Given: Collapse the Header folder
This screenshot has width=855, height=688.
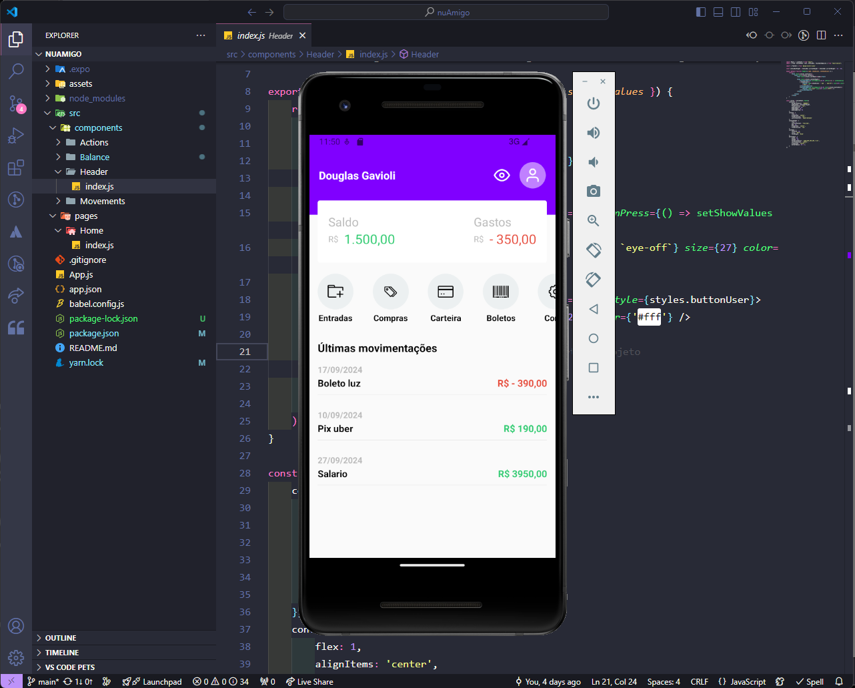Looking at the screenshot, I should point(93,171).
